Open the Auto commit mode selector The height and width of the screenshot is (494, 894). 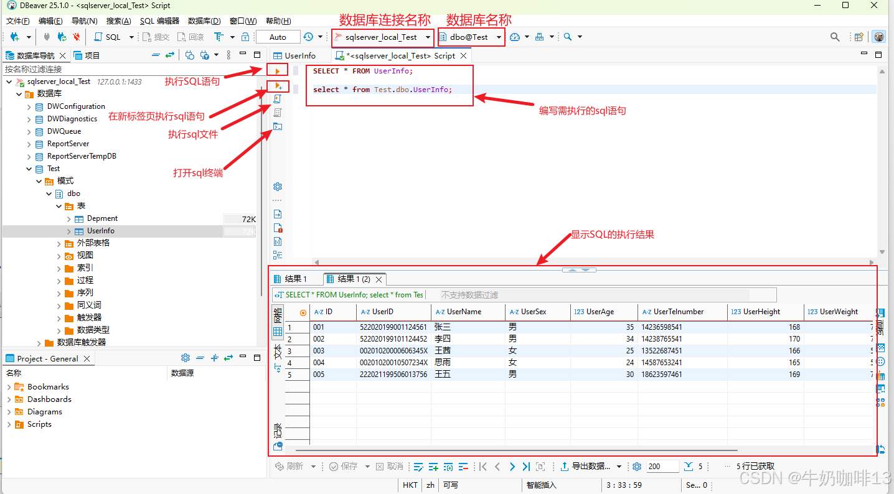[x=278, y=37]
